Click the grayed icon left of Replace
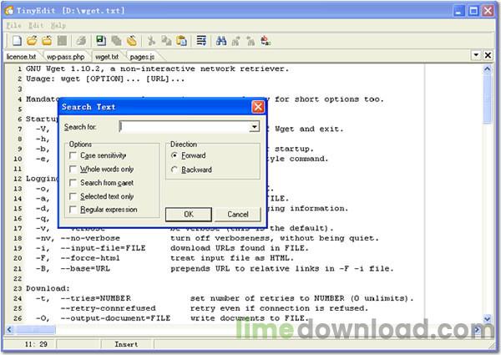 tap(250, 41)
